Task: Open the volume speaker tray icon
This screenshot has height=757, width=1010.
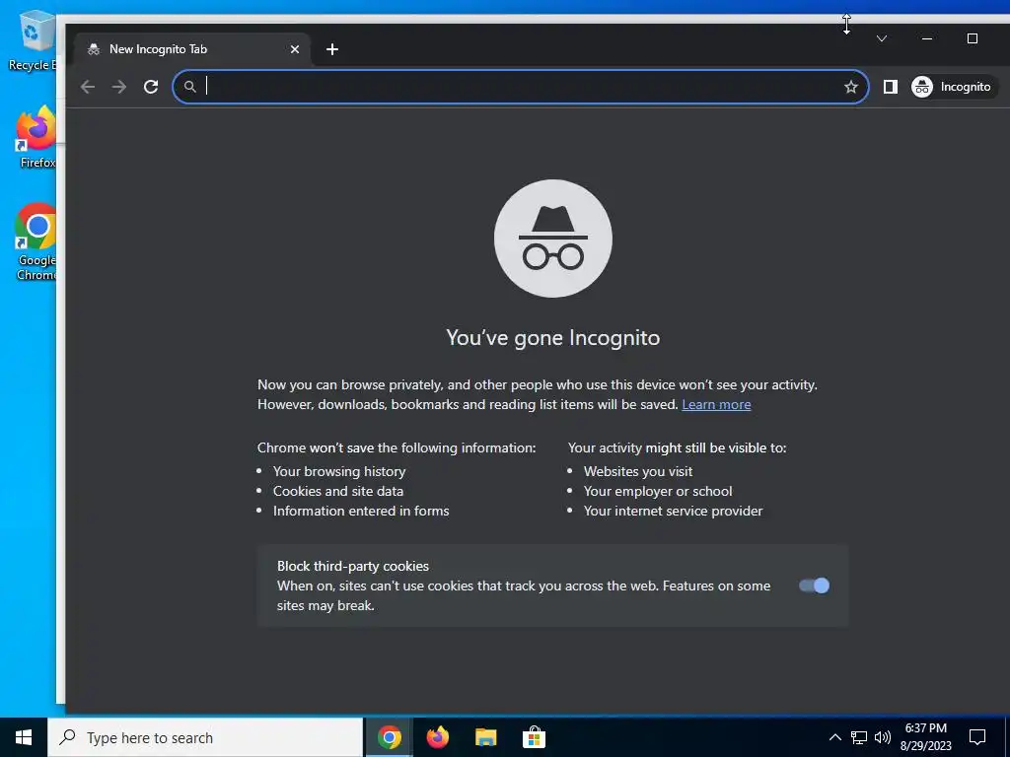Action: pyautogui.click(x=883, y=737)
